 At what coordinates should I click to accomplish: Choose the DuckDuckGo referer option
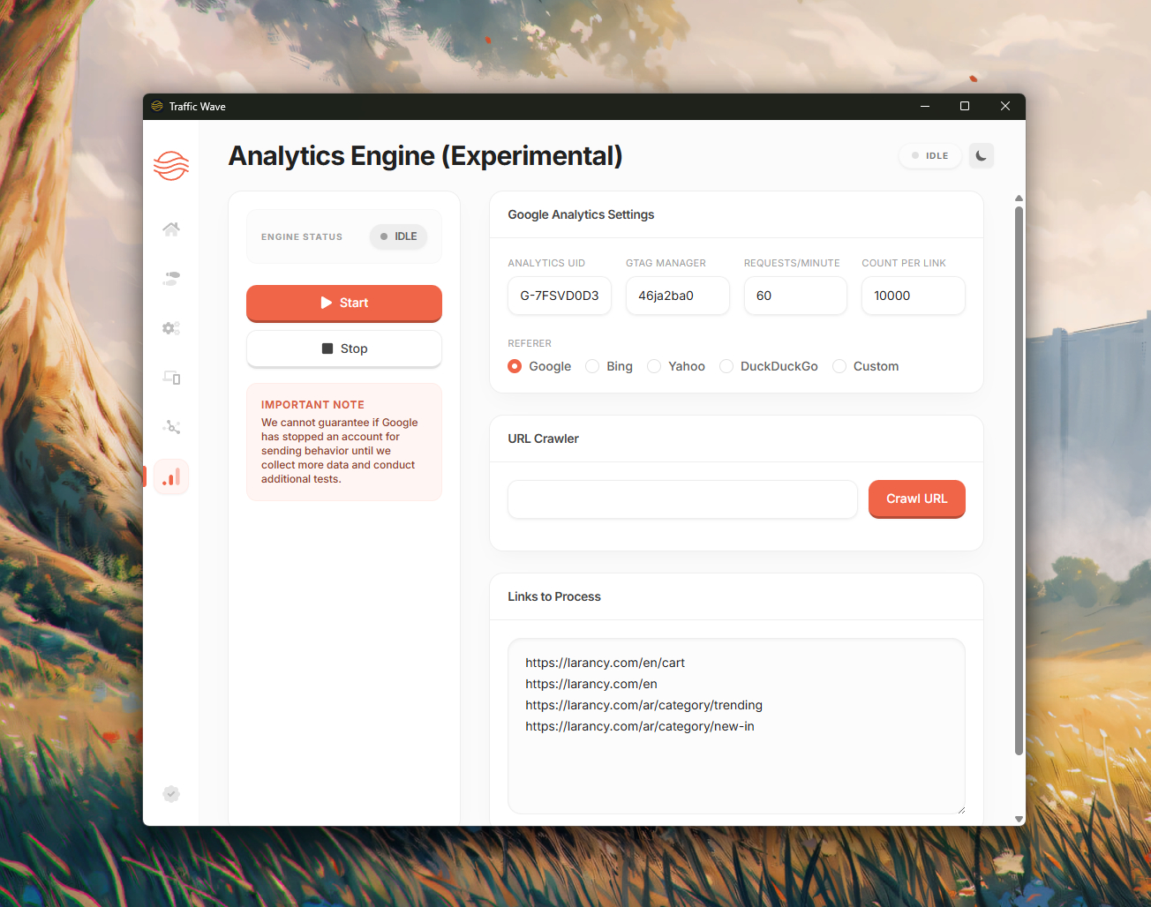click(726, 366)
